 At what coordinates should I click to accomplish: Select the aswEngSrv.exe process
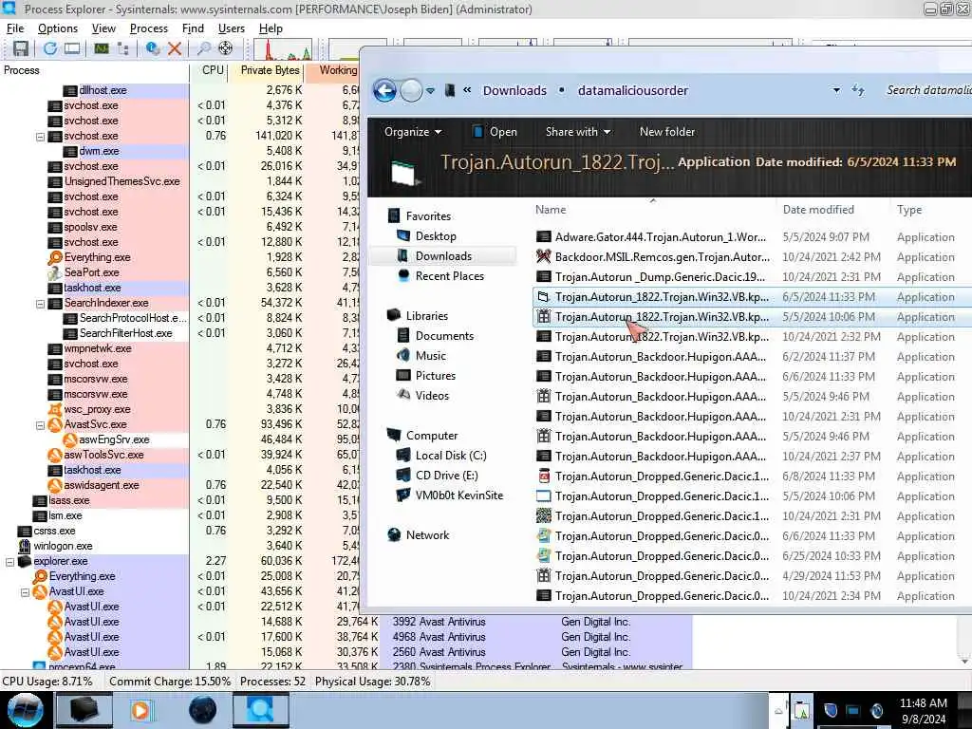click(114, 439)
